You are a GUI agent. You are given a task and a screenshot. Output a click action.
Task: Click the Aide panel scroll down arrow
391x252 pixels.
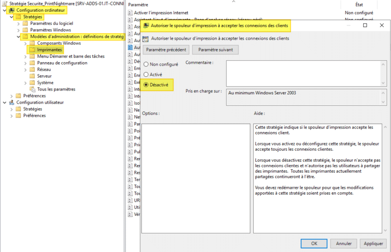(385, 230)
